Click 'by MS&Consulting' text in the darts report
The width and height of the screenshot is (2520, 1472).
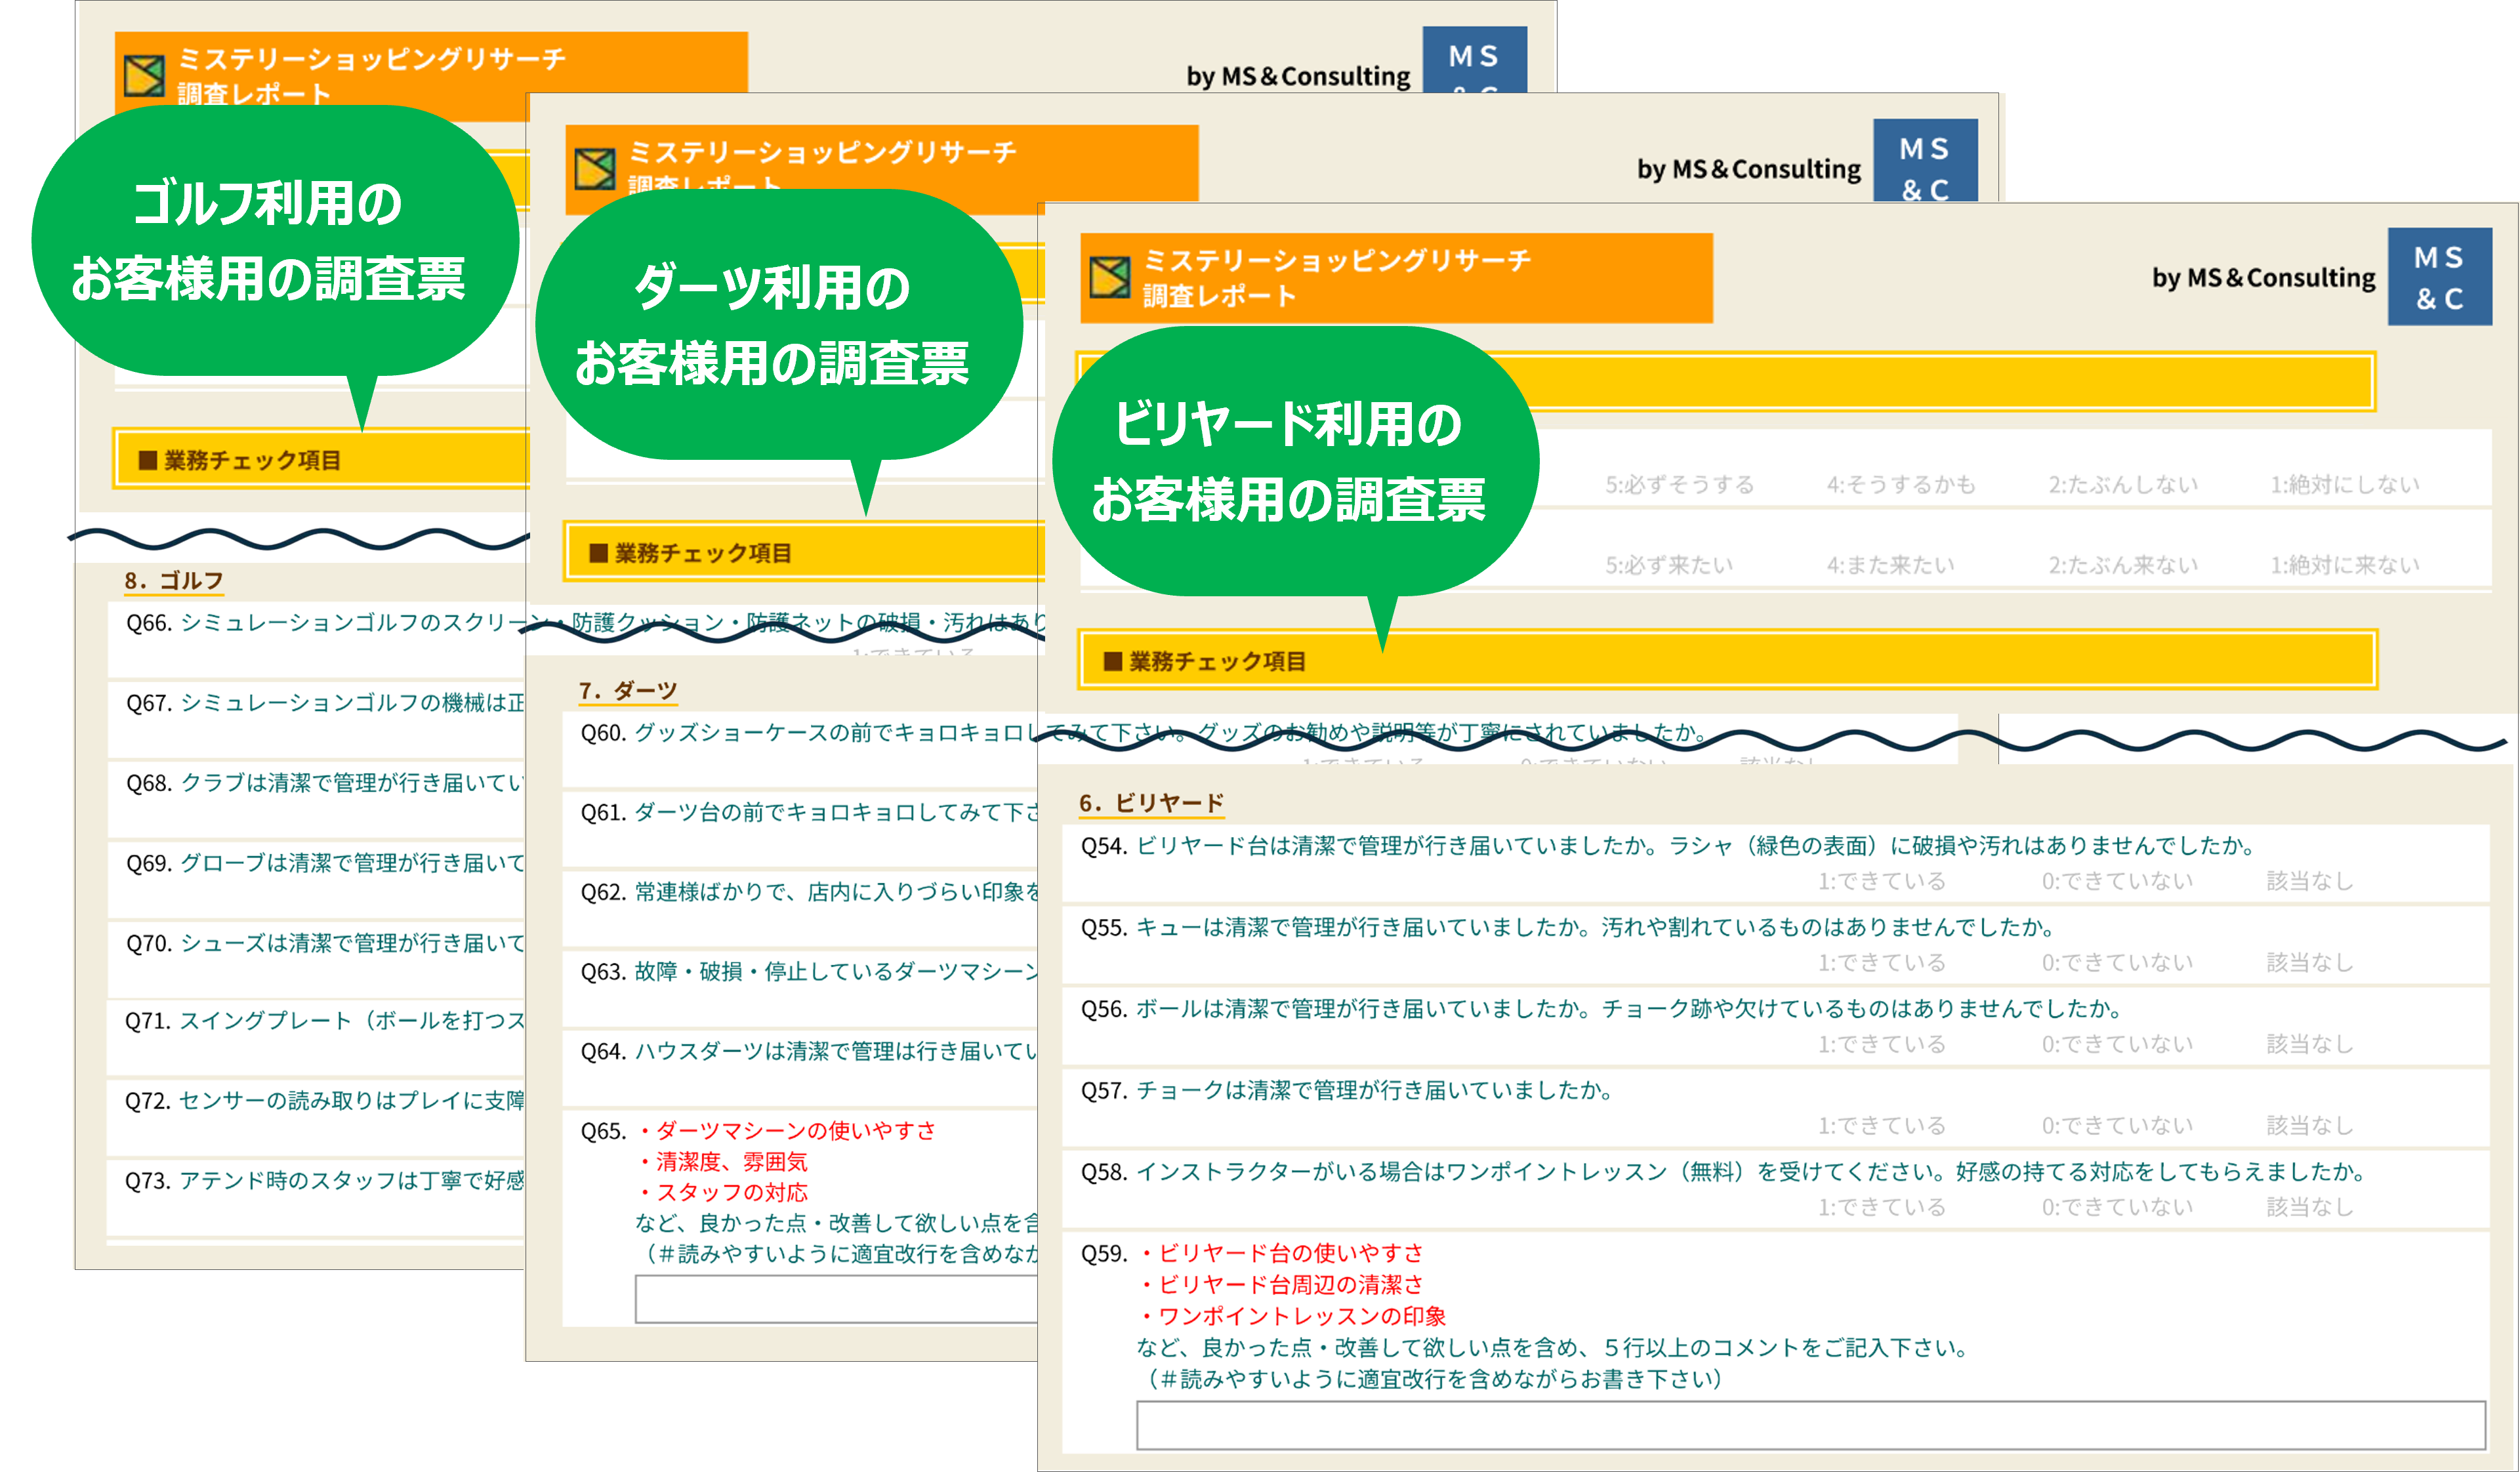[1749, 169]
